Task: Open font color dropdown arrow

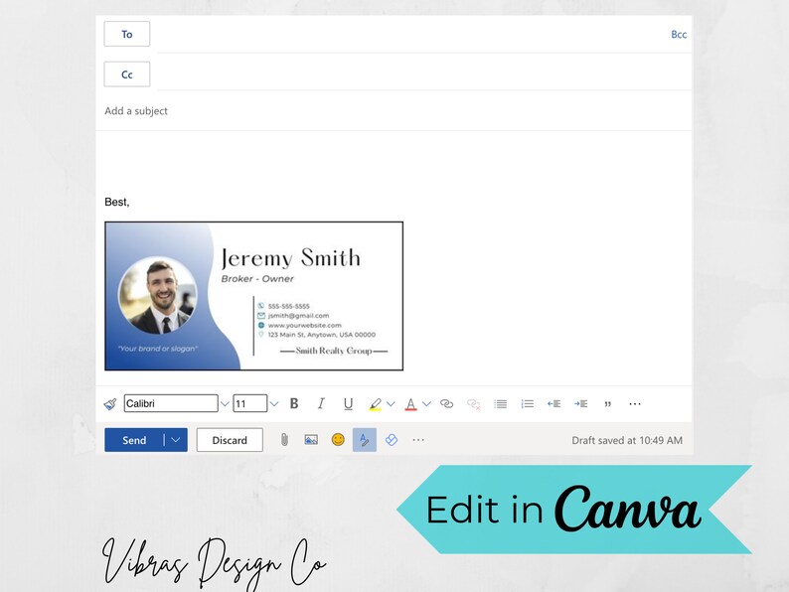Action: (426, 404)
